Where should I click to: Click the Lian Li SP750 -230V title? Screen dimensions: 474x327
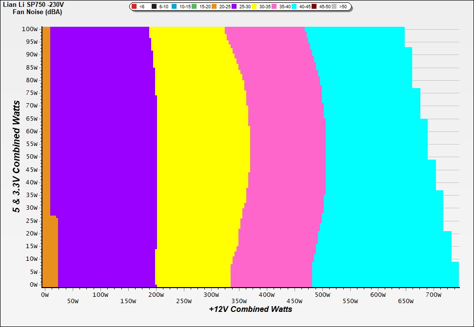pos(33,4)
